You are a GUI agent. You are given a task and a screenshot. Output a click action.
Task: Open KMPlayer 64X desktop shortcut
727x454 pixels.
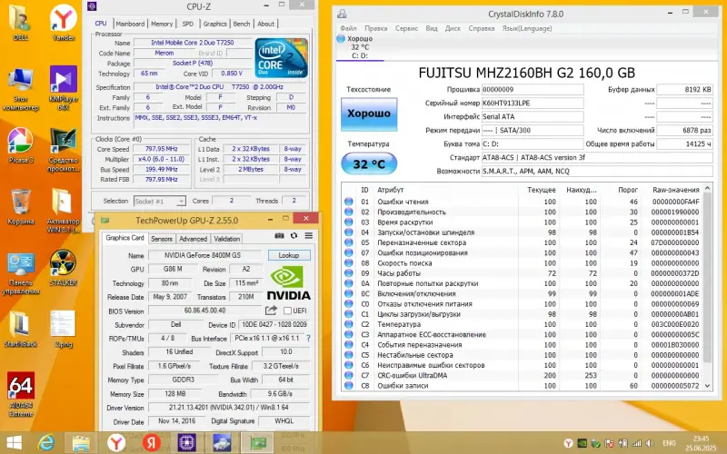coord(64,88)
